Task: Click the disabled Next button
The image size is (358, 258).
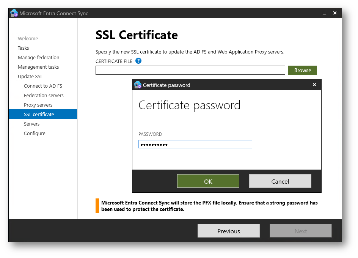Action: click(x=301, y=231)
